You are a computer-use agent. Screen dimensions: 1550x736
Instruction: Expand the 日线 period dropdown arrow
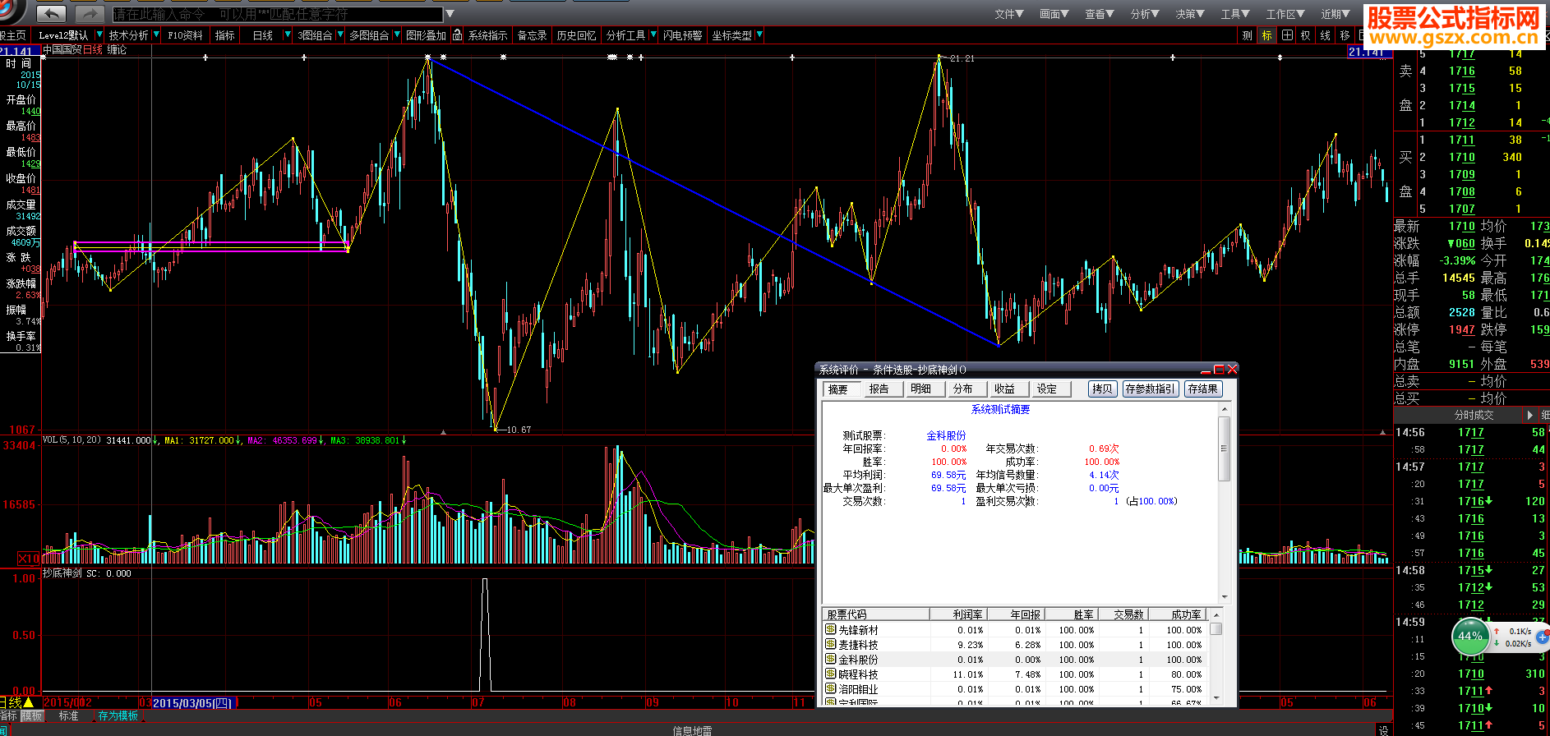(x=287, y=35)
